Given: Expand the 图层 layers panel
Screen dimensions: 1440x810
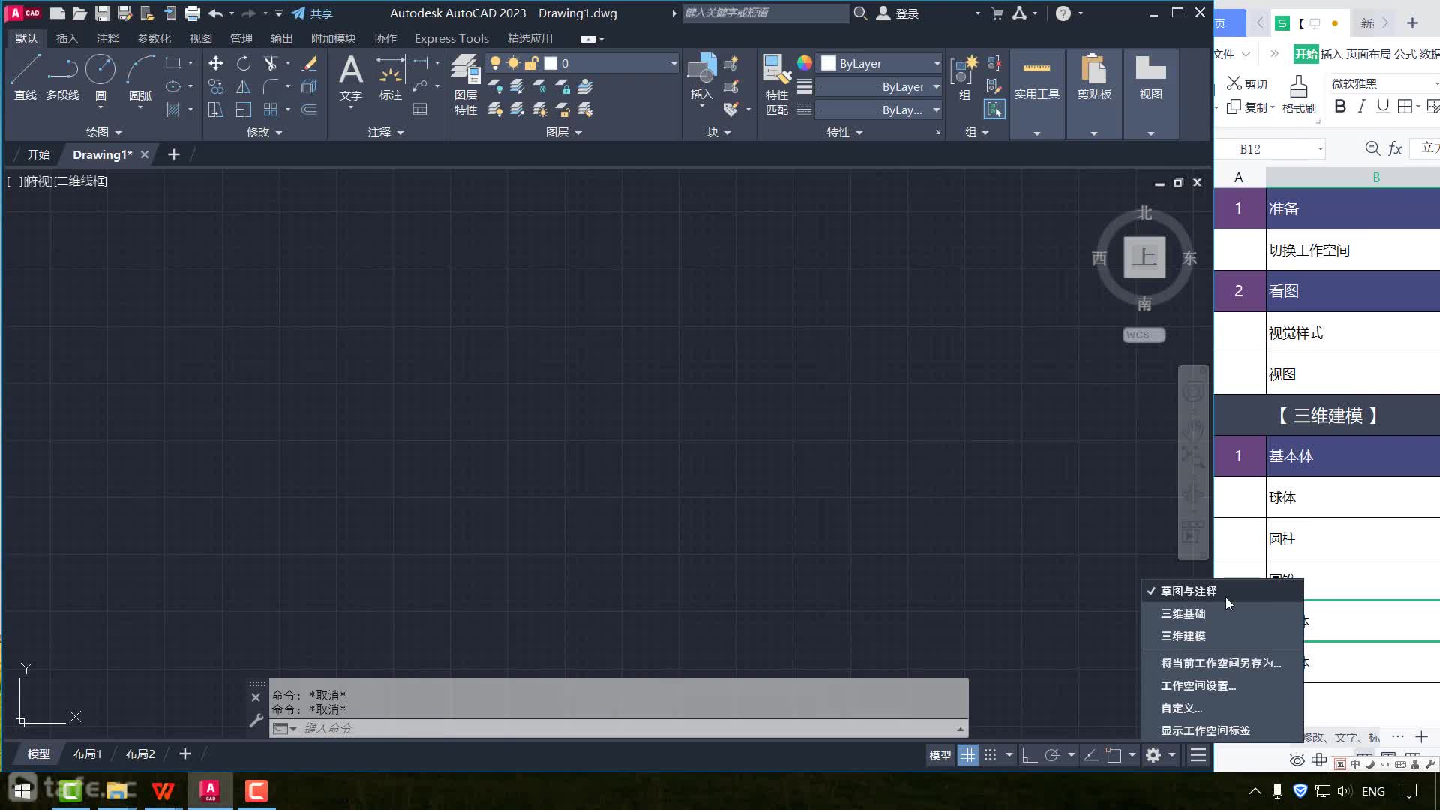Looking at the screenshot, I should tap(563, 132).
